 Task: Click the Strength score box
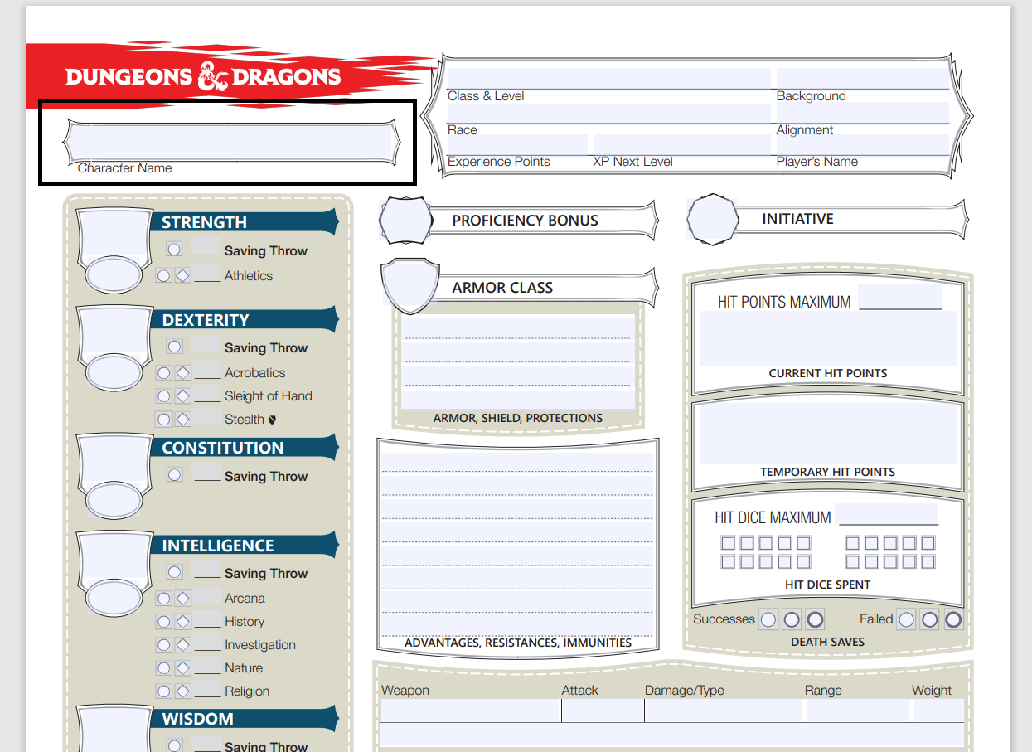114,232
